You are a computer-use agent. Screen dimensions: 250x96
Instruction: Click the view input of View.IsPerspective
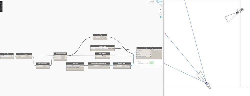[40, 66]
